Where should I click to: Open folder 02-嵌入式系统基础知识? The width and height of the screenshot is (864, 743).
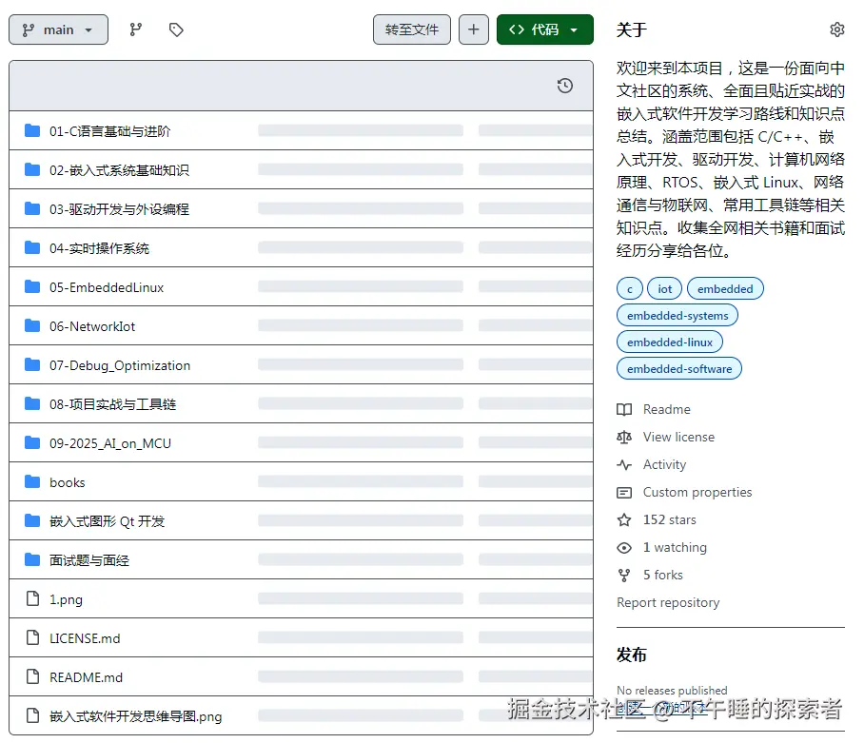[x=119, y=170]
